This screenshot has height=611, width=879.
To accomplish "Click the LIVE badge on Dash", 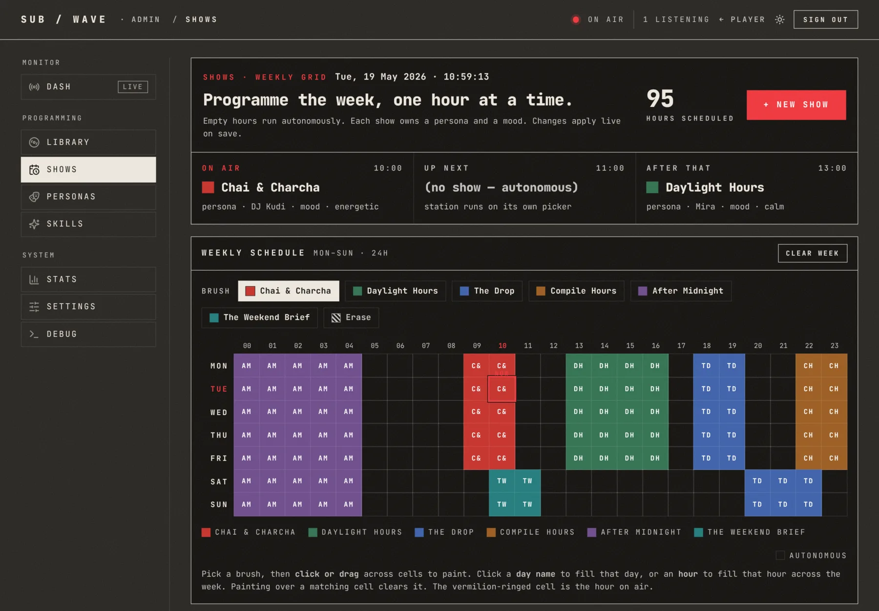I will coord(133,87).
